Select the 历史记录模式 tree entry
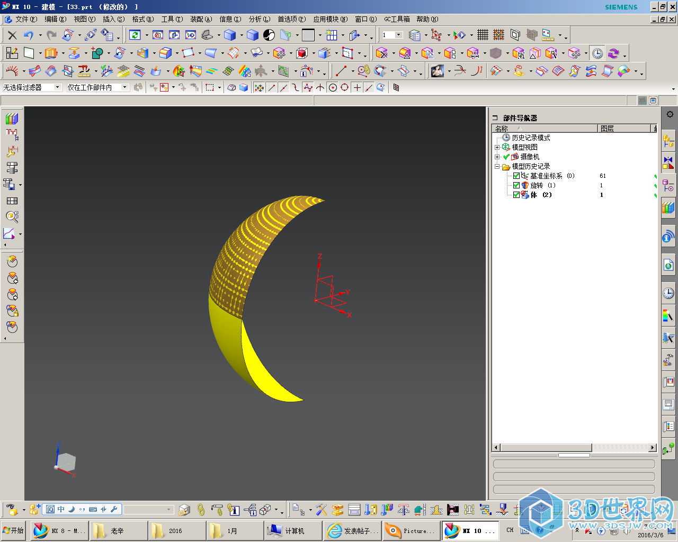The height and width of the screenshot is (542, 678). [x=531, y=138]
